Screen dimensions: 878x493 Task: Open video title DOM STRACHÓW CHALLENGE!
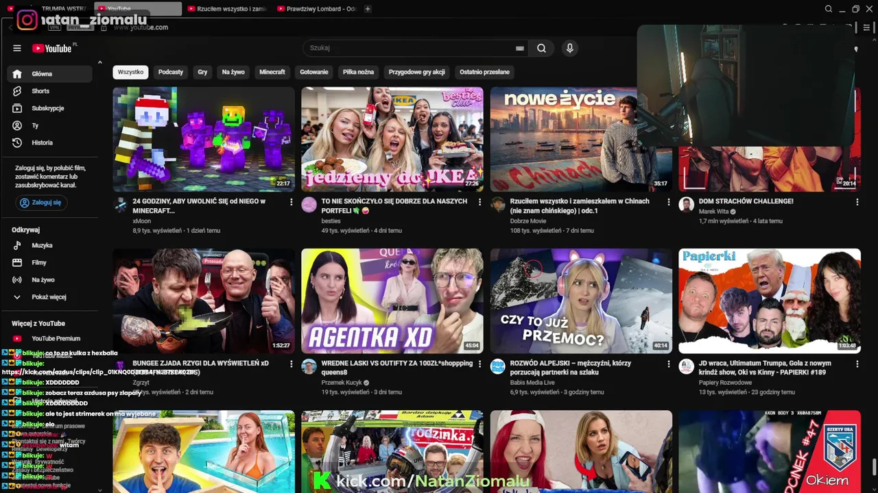pos(746,201)
